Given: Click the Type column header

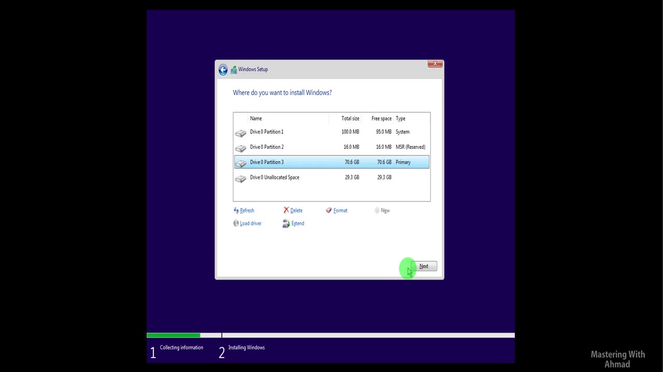Looking at the screenshot, I should click(x=400, y=118).
